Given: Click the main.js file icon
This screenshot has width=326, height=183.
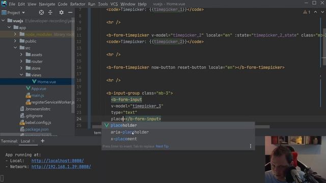Looking at the screenshot, I should tap(28, 95).
